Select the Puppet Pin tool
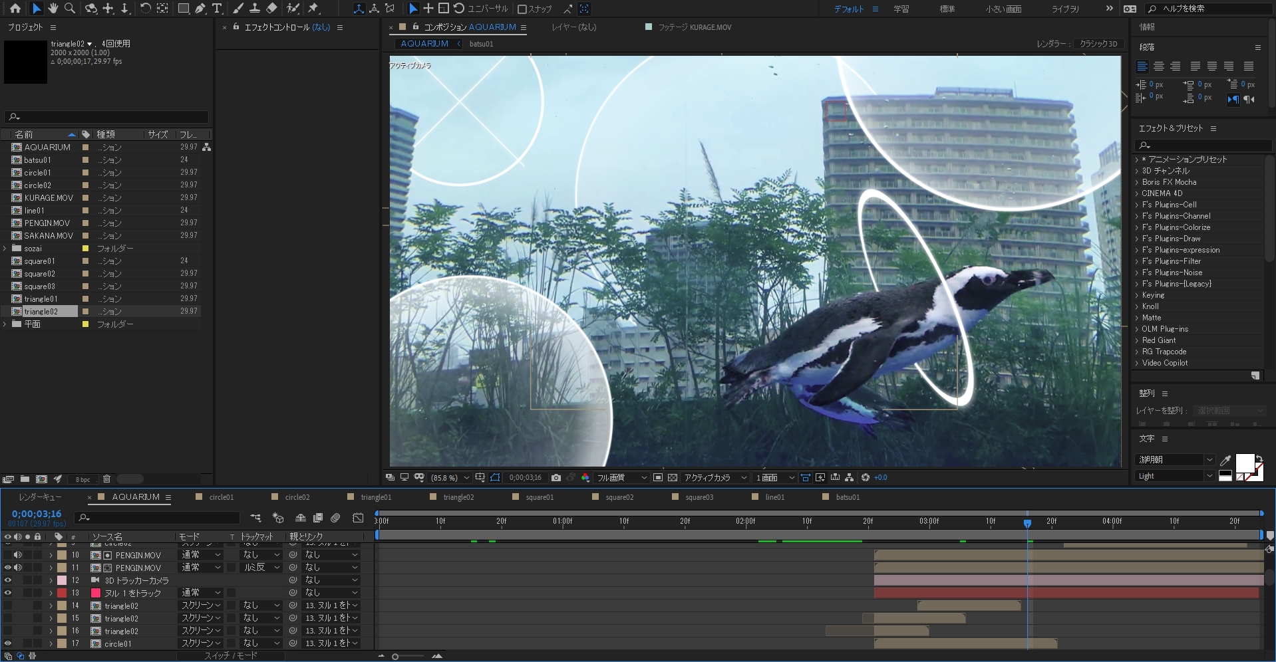This screenshot has width=1276, height=662. (313, 9)
